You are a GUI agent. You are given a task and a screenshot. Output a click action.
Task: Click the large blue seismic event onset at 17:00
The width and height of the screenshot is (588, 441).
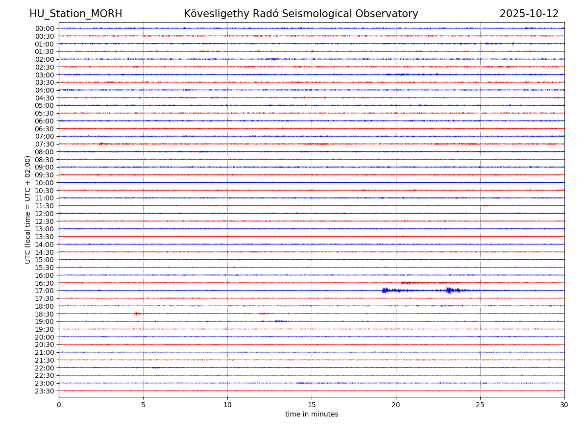coord(385,291)
